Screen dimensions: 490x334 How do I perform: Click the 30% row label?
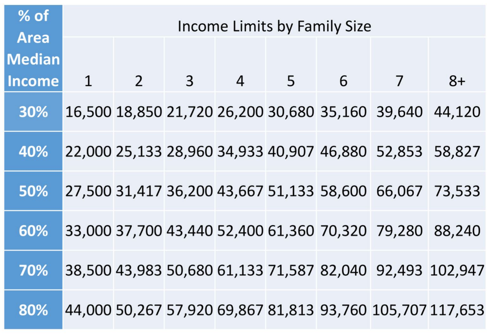pyautogui.click(x=33, y=112)
